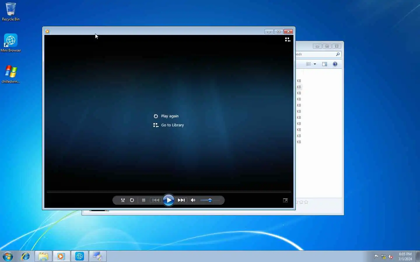This screenshot has height=262, width=420.
Task: Open Windows Explorer from the taskbar
Action: coord(43,256)
